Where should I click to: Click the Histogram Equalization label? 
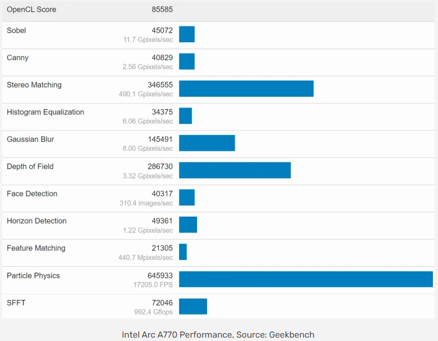pos(45,112)
